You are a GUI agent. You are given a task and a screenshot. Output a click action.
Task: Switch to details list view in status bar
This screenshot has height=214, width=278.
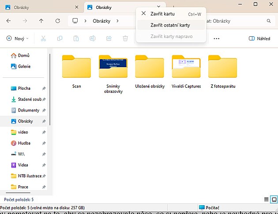click(x=266, y=199)
